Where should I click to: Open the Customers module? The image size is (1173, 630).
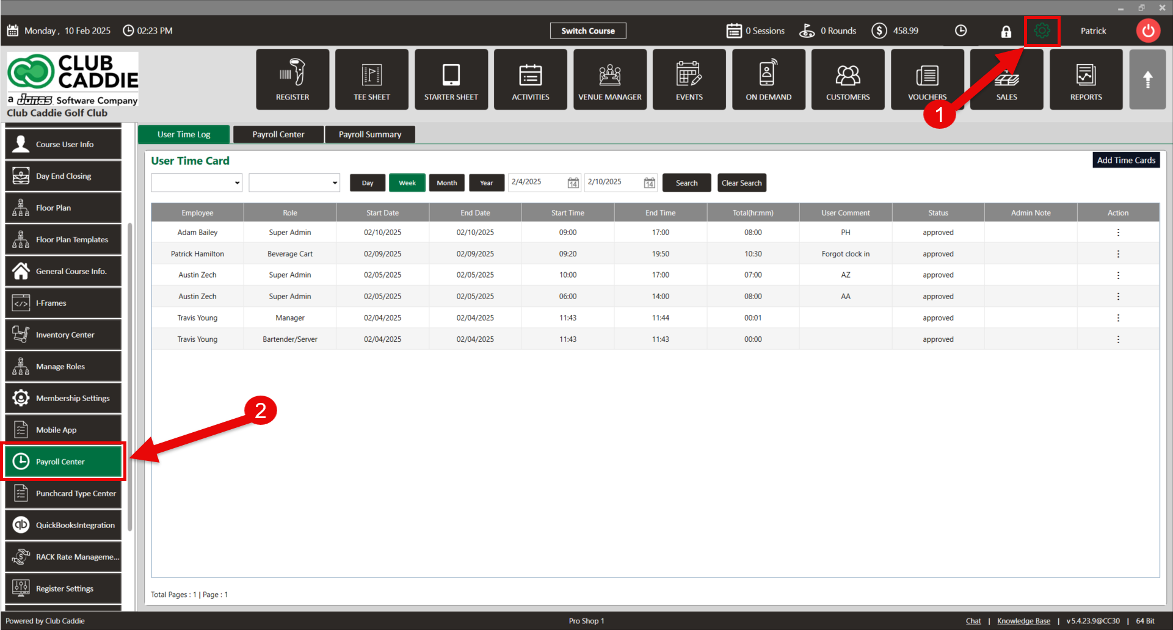848,79
